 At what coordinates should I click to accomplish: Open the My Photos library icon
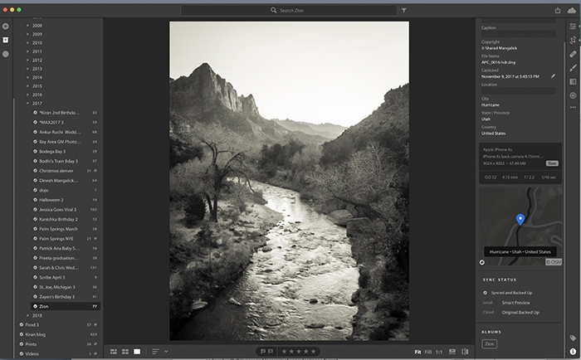6,40
